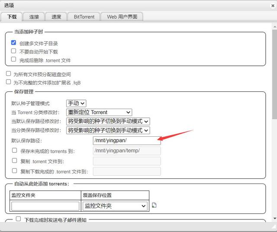Image resolution: width=277 pixels, height=232 pixels.
Task: Click the vertical scrollbar on the right
Action: tap(274, 69)
